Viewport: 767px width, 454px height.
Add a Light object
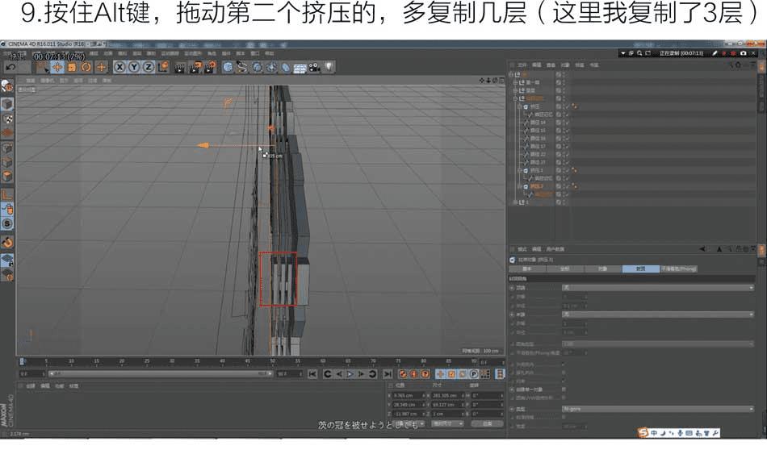(x=329, y=67)
